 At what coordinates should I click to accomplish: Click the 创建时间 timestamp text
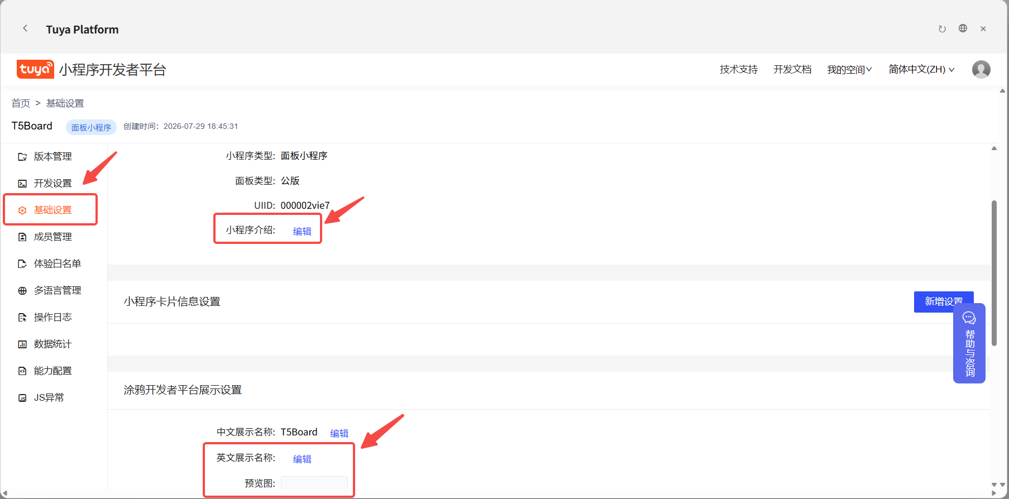[x=180, y=127]
